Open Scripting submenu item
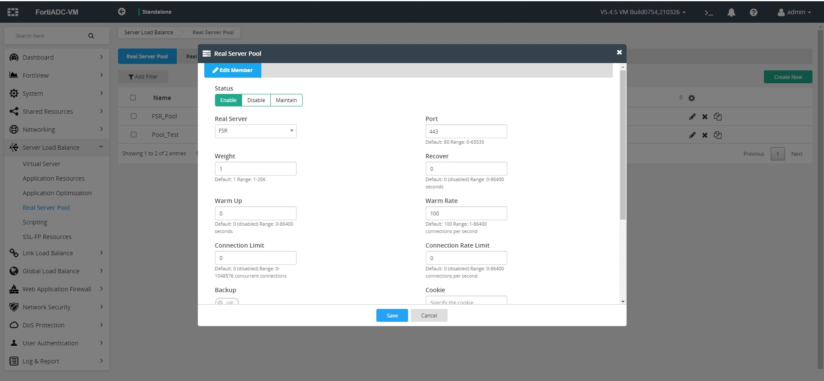 (35, 222)
